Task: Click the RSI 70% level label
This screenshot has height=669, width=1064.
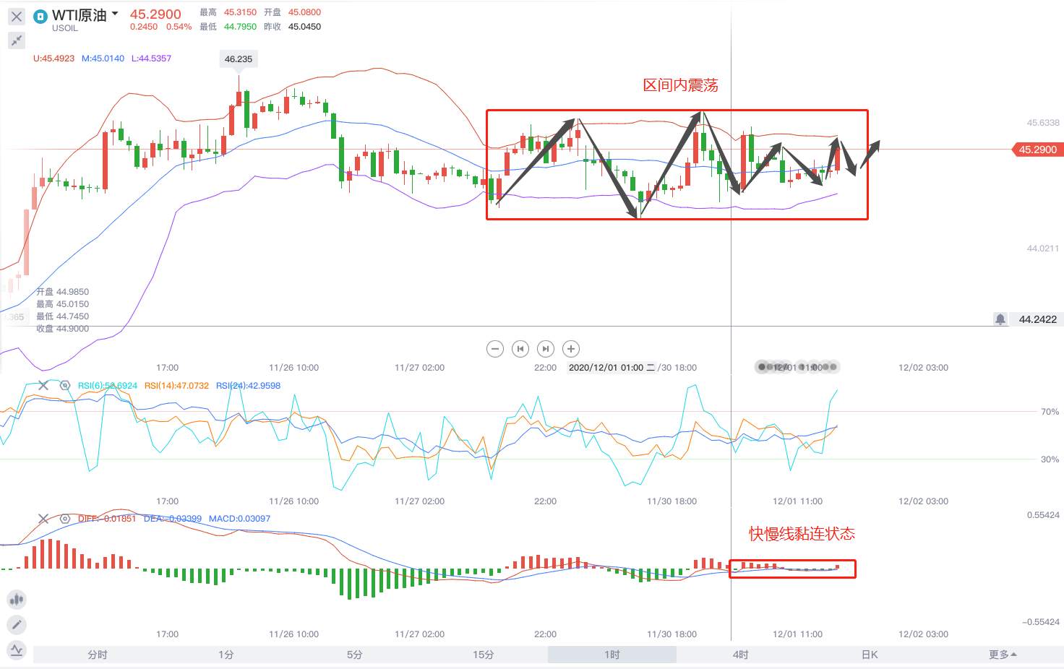Action: [1050, 412]
